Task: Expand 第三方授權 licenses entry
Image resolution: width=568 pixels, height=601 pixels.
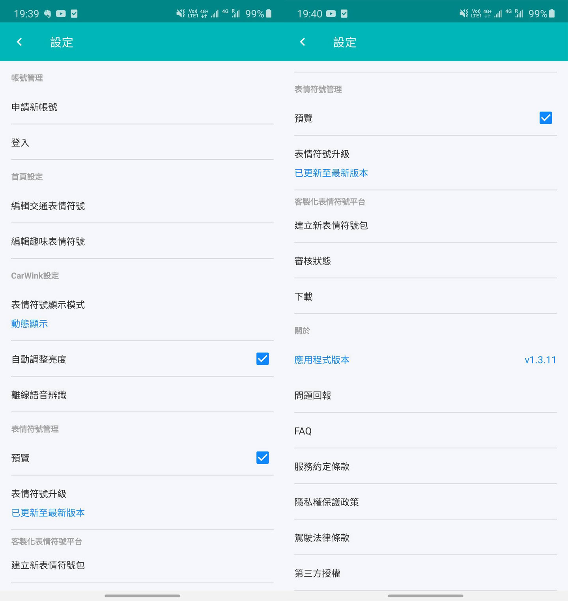Action: [x=318, y=574]
